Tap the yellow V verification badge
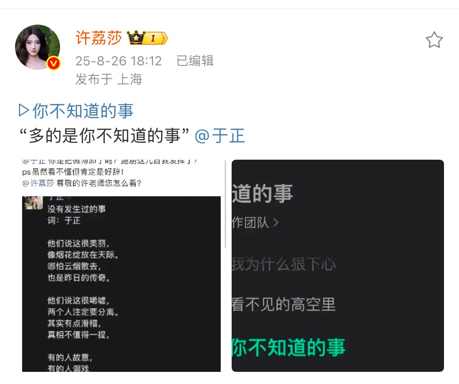 54,64
